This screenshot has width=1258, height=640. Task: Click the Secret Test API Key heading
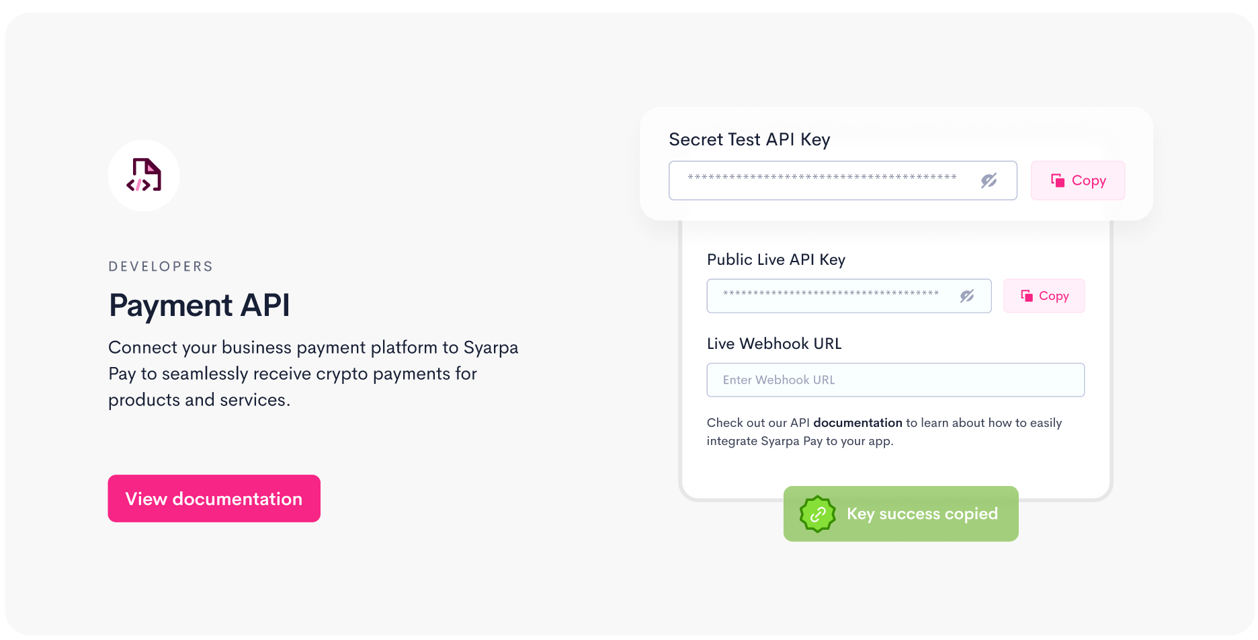coord(749,140)
